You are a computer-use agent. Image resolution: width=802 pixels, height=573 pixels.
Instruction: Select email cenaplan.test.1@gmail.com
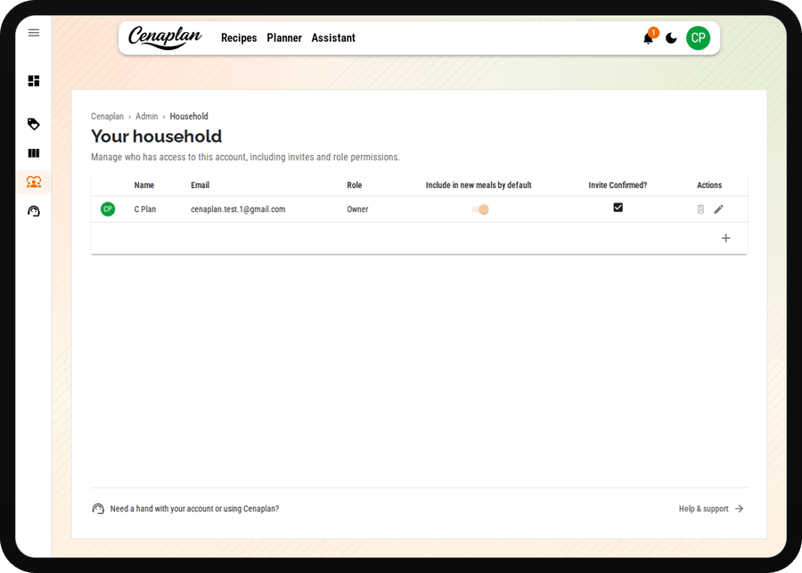[238, 209]
